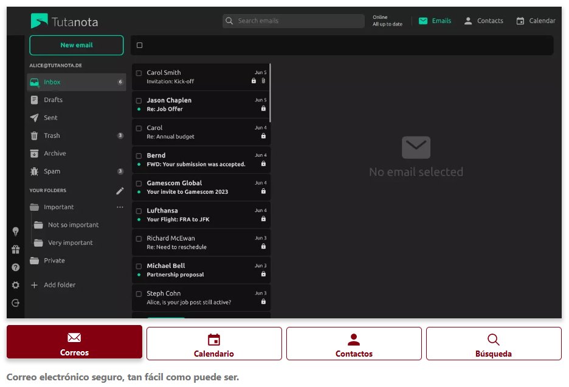Image resolution: width=569 pixels, height=387 pixels.
Task: Open the help question mark icon
Action: pos(16,267)
